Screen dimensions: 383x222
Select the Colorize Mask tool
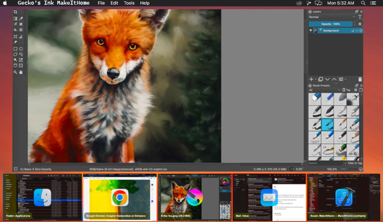point(16,24)
